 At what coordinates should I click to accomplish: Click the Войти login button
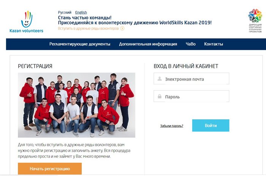(x=211, y=126)
